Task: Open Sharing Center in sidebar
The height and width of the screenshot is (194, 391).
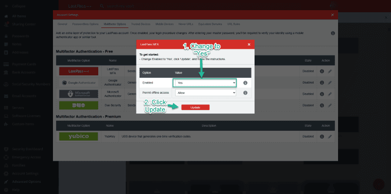Action: (24, 24)
